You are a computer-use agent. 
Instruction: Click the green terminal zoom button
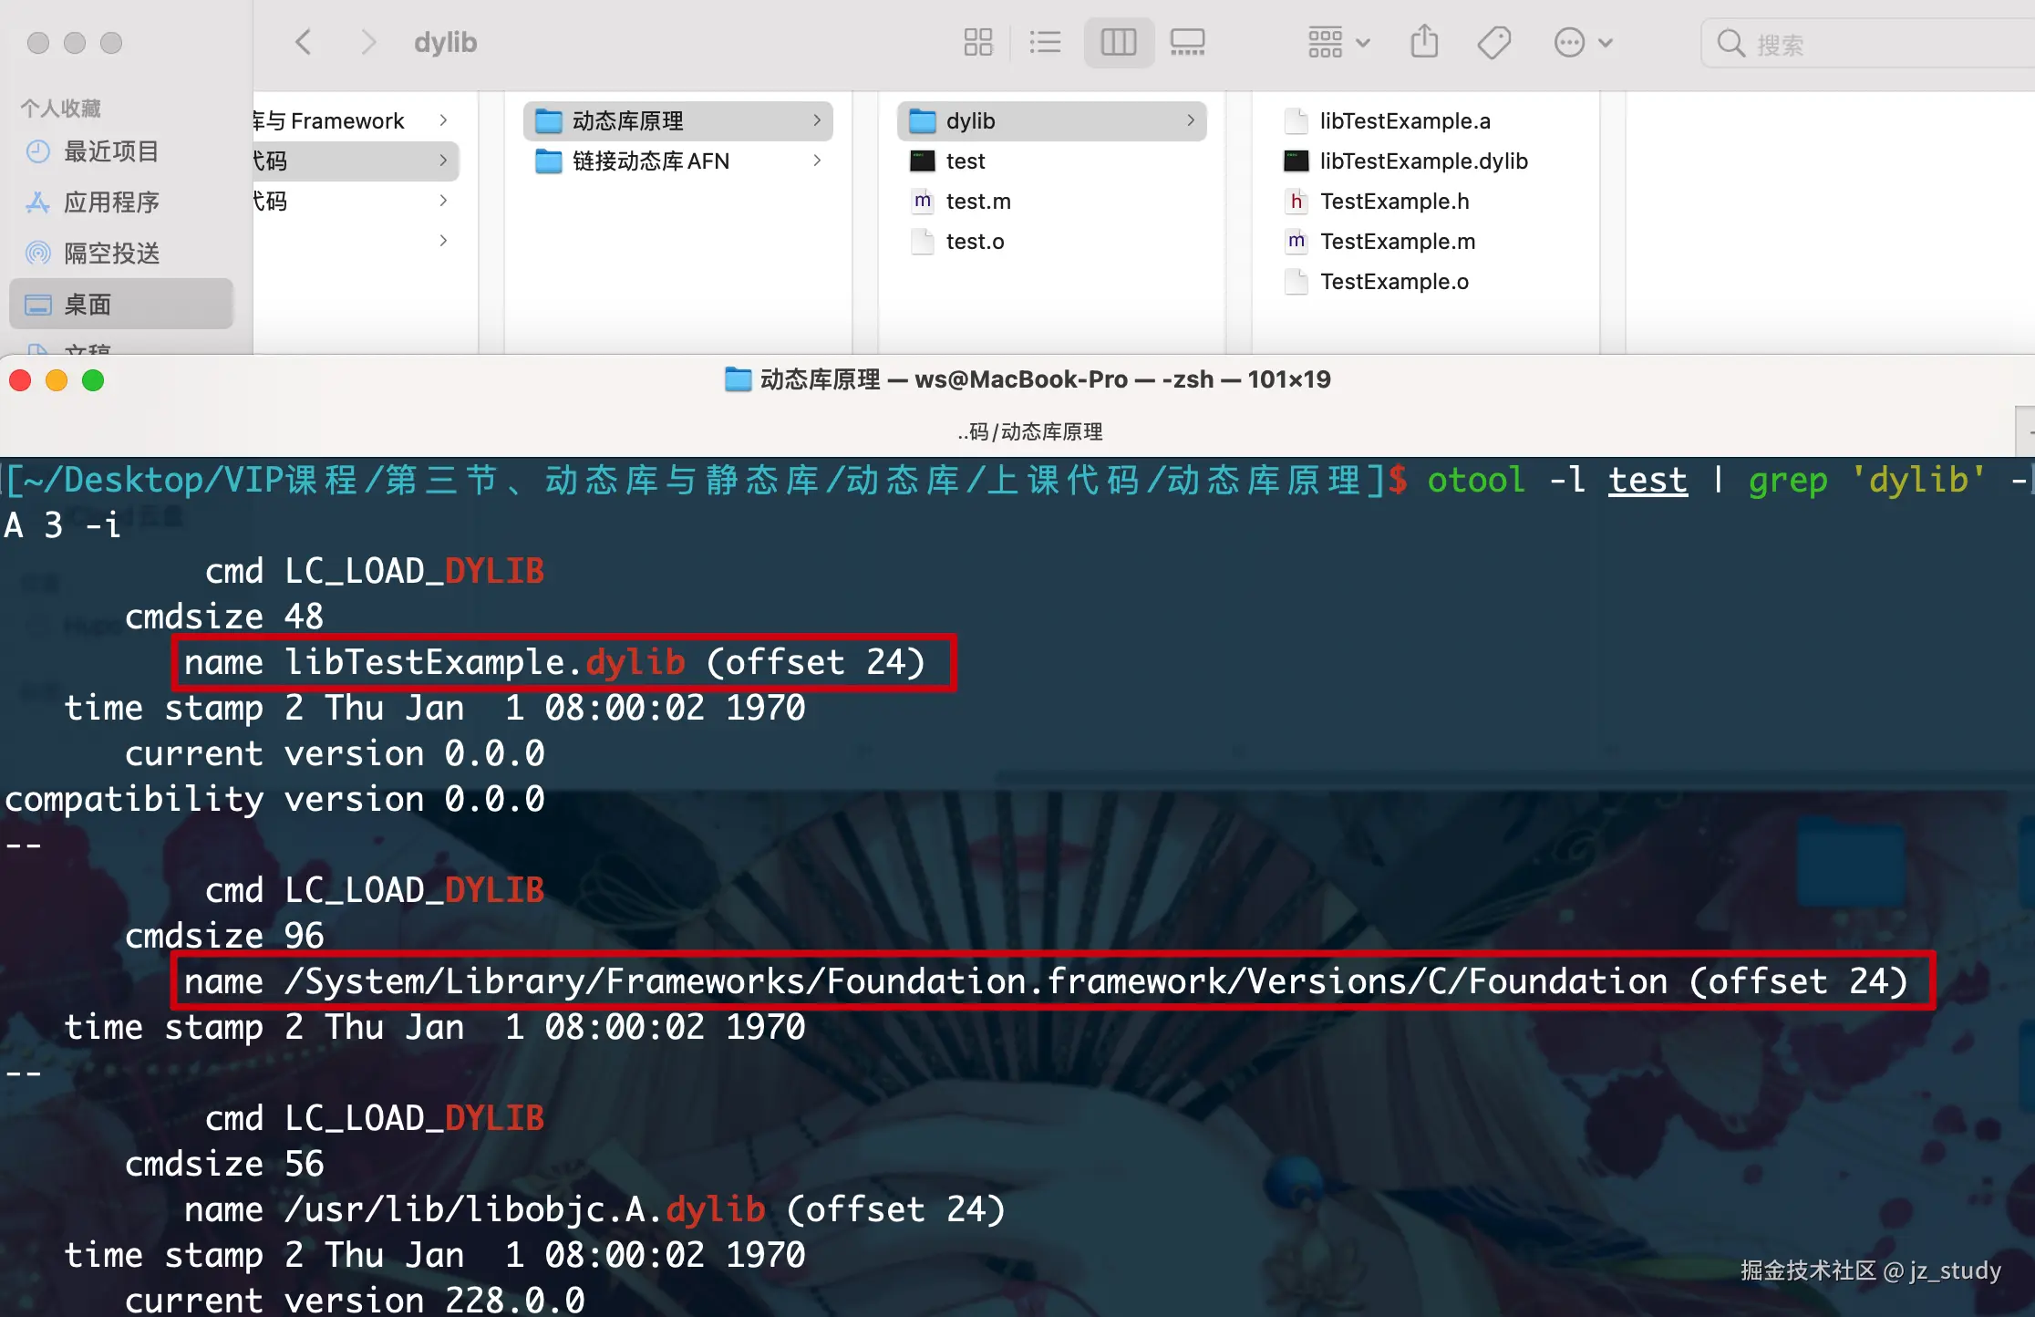pyautogui.click(x=93, y=380)
